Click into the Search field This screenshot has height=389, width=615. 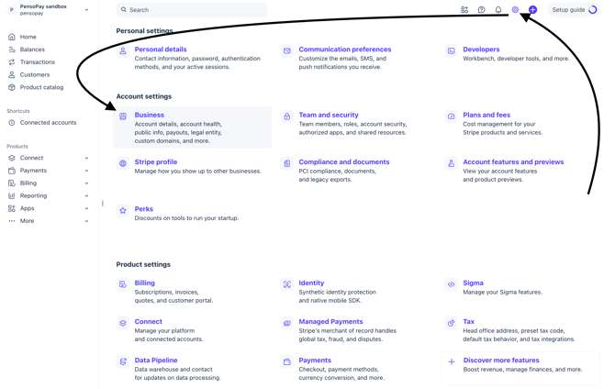pos(192,10)
